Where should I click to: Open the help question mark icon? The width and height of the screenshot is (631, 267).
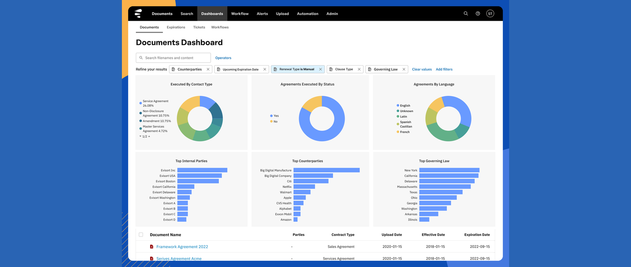click(x=478, y=14)
